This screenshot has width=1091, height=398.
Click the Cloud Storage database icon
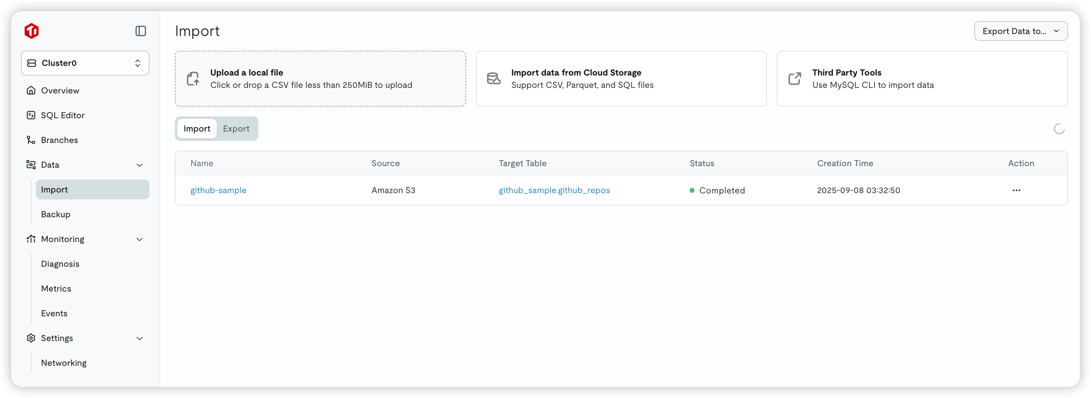(x=494, y=79)
